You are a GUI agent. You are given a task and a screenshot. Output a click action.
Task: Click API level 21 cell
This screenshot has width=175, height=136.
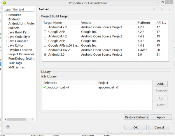tap(158, 54)
